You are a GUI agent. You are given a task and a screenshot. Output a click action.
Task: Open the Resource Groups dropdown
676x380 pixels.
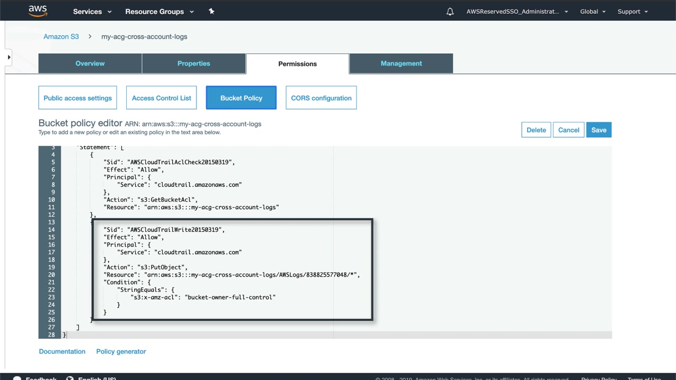tap(159, 12)
